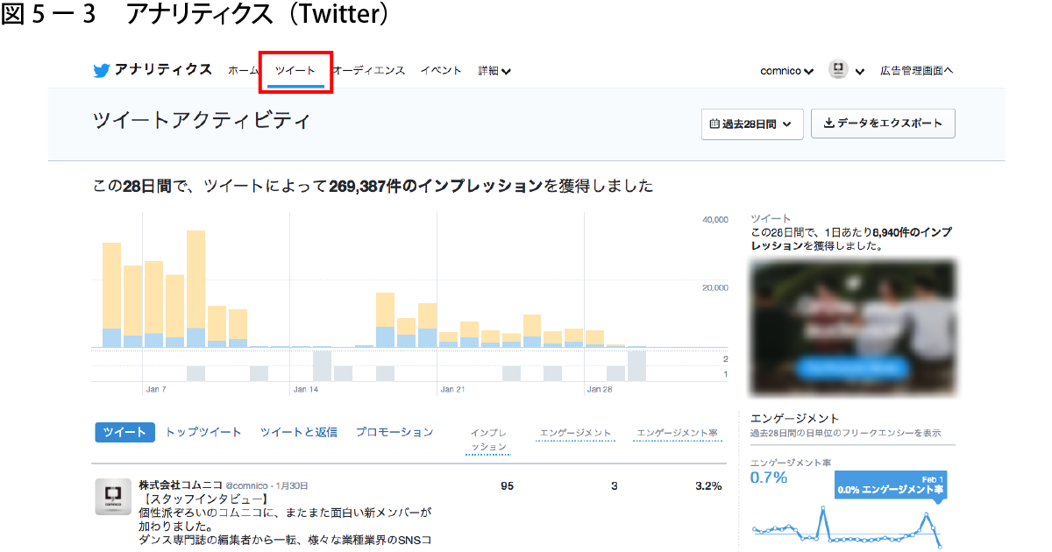
Task: Click アナリティクス title link
Action: click(x=163, y=70)
